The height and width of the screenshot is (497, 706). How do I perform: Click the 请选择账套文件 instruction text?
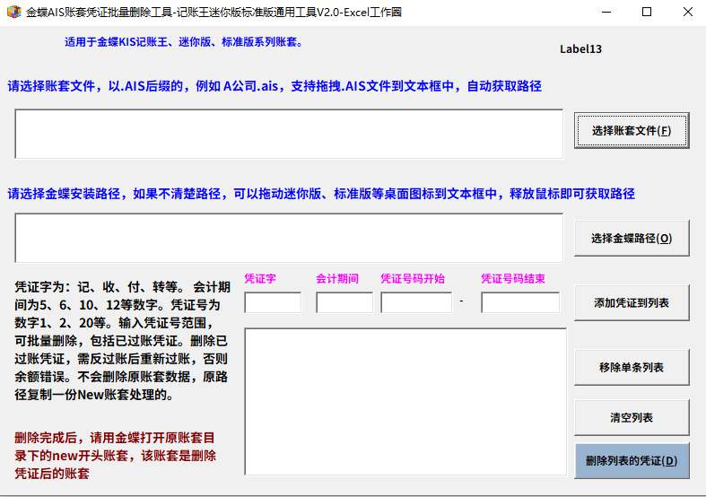click(275, 86)
